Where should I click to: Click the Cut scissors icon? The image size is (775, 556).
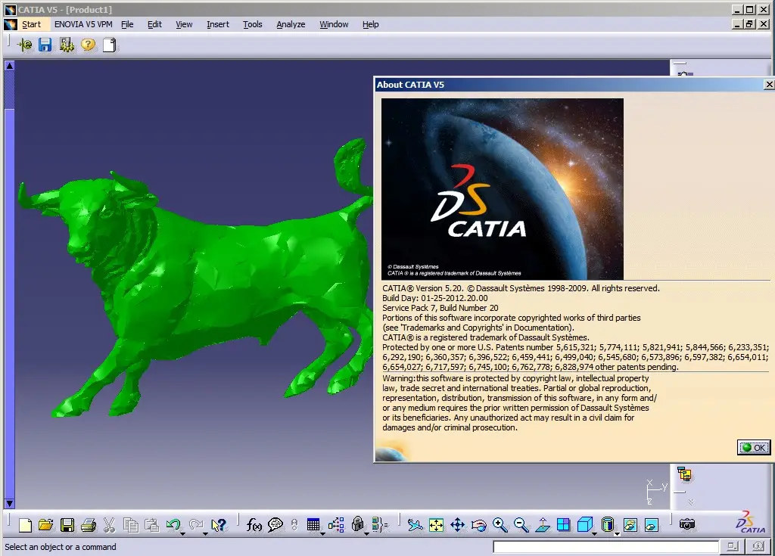click(x=109, y=525)
